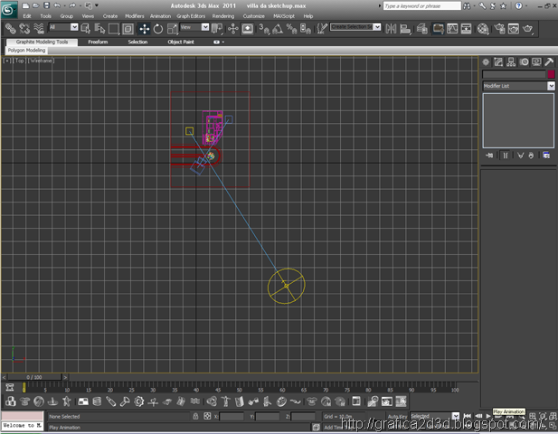This screenshot has width=558, height=434.
Task: Open the Display command panel tab
Action: click(536, 61)
